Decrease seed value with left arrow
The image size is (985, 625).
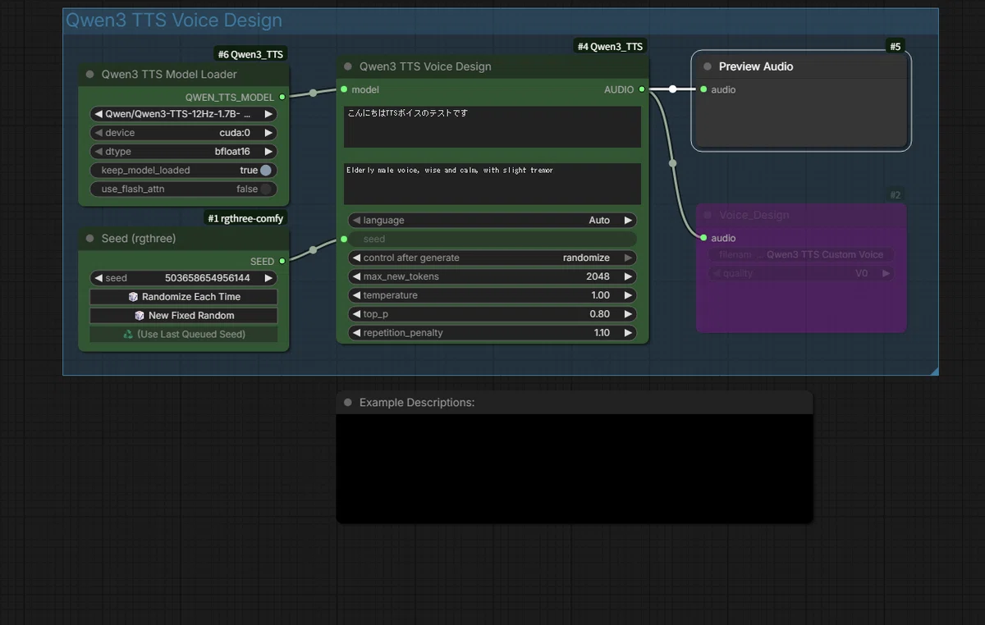[98, 278]
